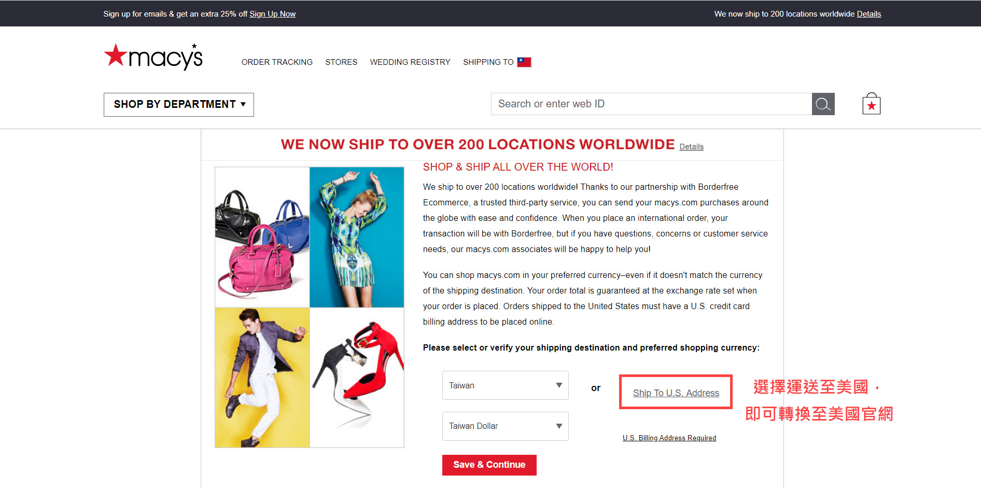This screenshot has width=981, height=488.
Task: Click the red high heels photo
Action: [357, 378]
